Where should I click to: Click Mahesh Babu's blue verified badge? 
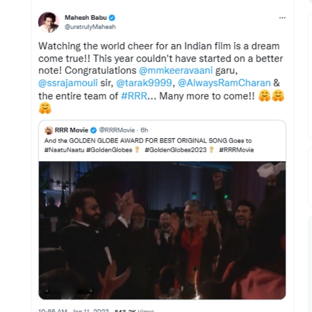112,18
